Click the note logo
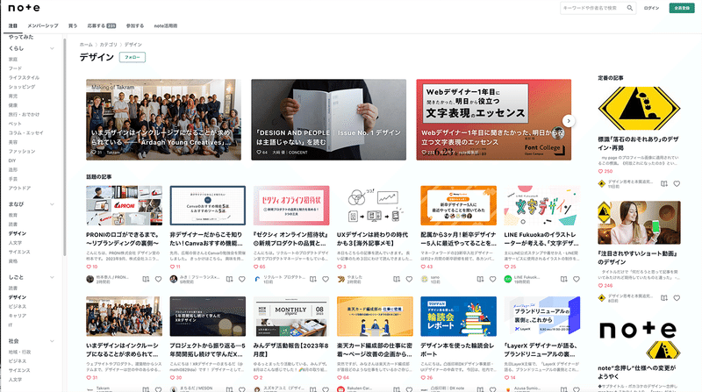The width and height of the screenshot is (702, 392). click(25, 8)
